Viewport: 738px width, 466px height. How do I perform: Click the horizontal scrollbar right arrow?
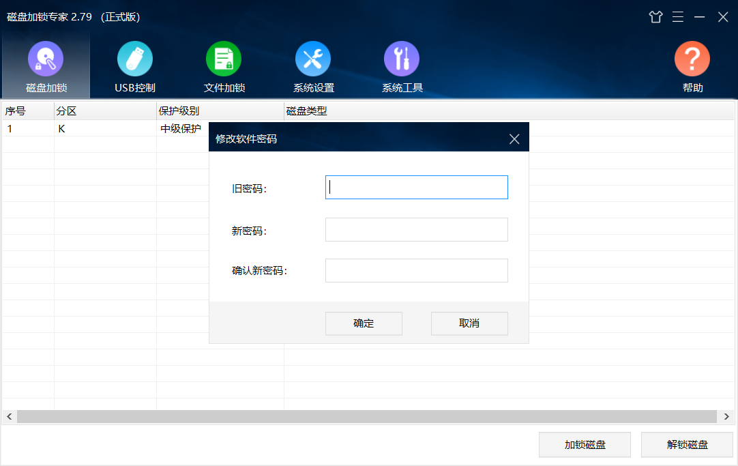726,417
